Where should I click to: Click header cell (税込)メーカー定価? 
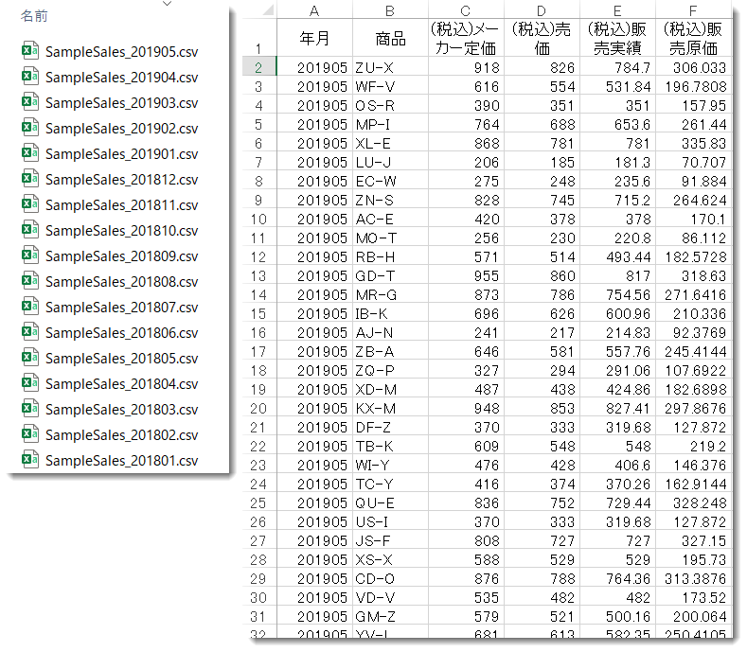pos(466,38)
